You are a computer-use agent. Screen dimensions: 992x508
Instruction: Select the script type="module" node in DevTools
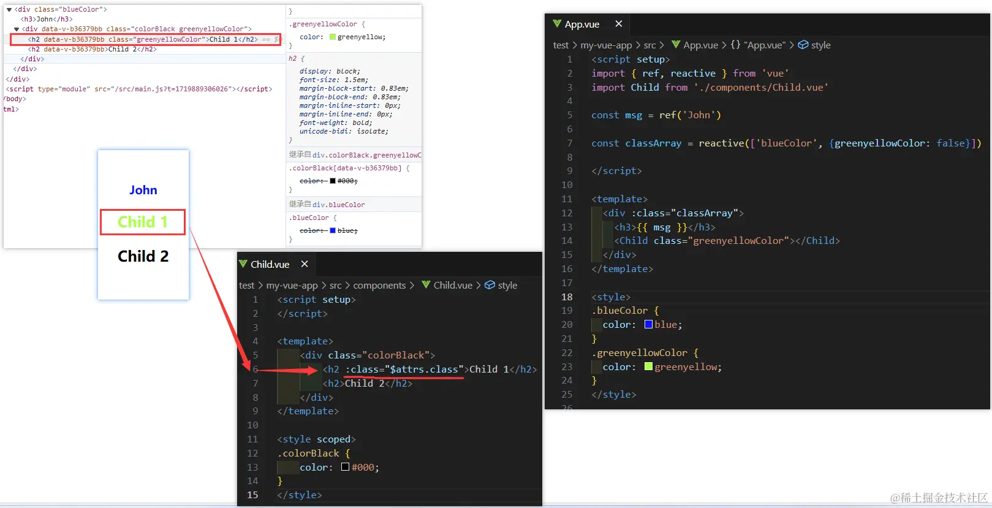tap(139, 89)
